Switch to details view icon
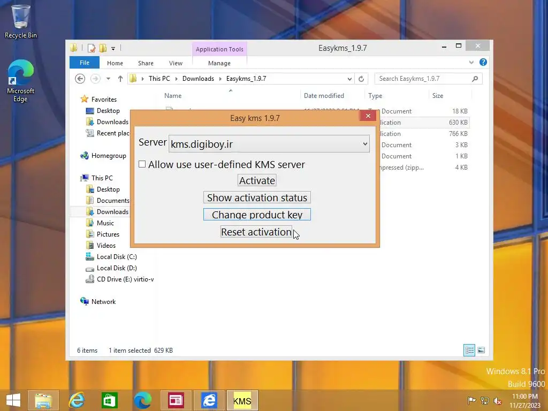 469,350
